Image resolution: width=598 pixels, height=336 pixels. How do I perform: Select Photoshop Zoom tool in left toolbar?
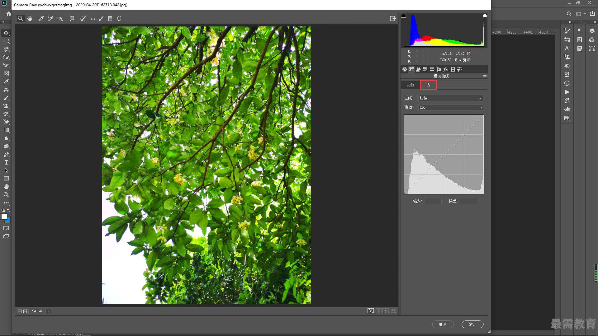tap(6, 195)
